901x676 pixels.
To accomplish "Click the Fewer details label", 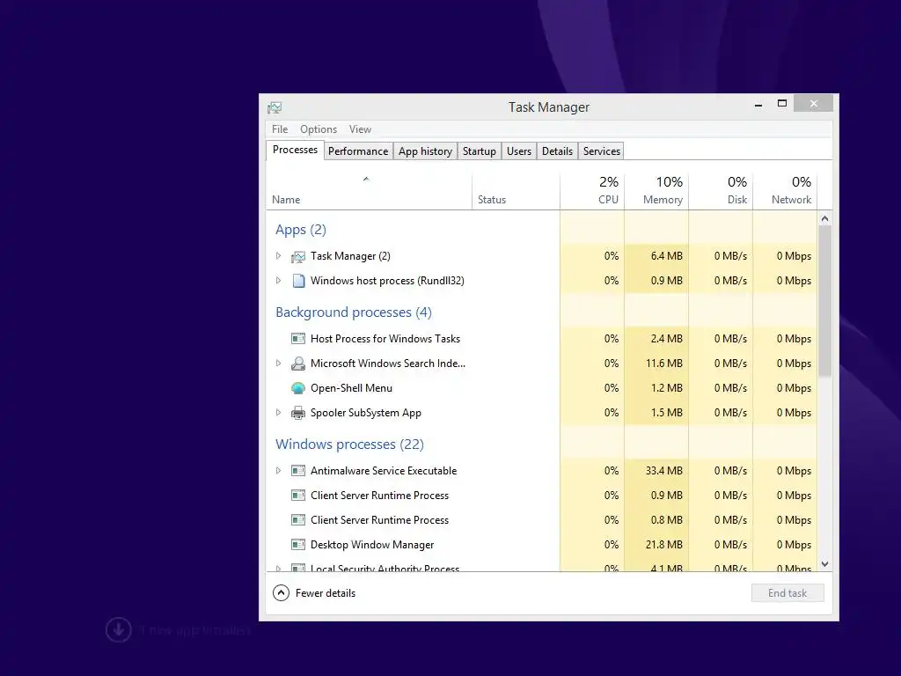I will coord(326,593).
